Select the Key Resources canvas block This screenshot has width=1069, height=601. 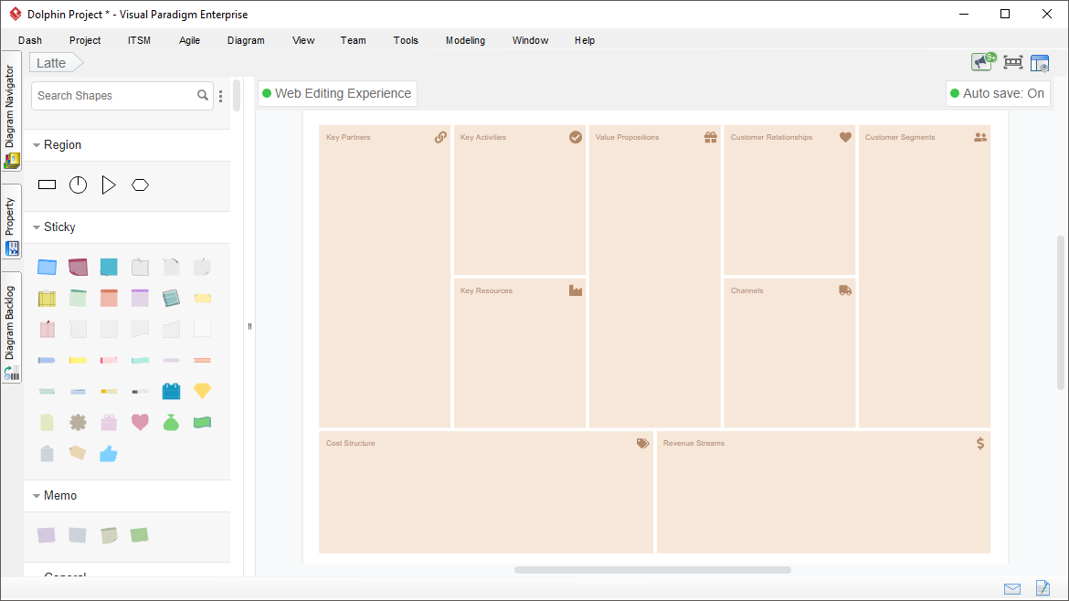tap(520, 353)
